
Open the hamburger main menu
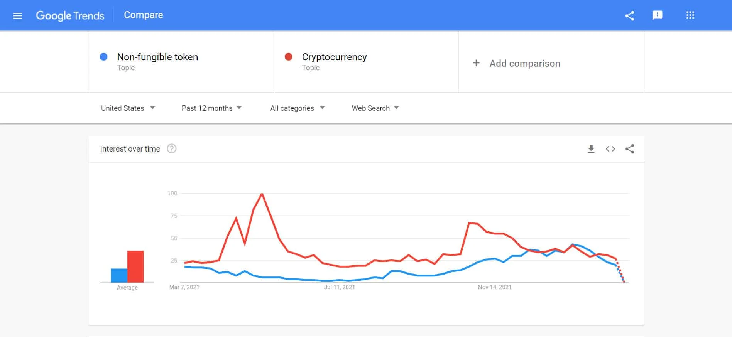(x=17, y=16)
